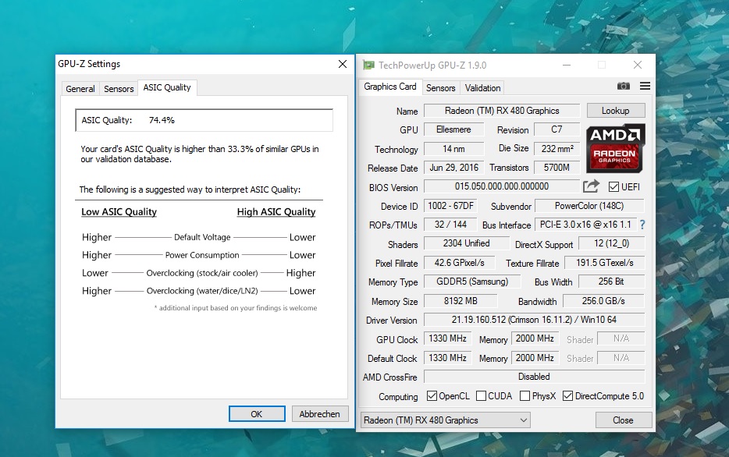Screen dimensions: 729x457
Task: Click the GPU Clock field 1330 MHz
Action: (x=448, y=338)
